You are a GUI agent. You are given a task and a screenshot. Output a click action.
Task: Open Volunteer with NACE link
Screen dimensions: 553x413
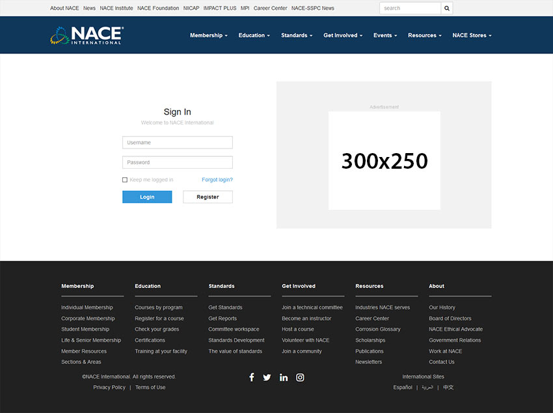click(305, 340)
